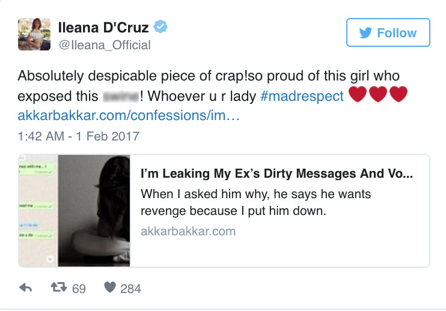Follow Ileana D'Cruz
The image size is (446, 311).
pos(388,33)
